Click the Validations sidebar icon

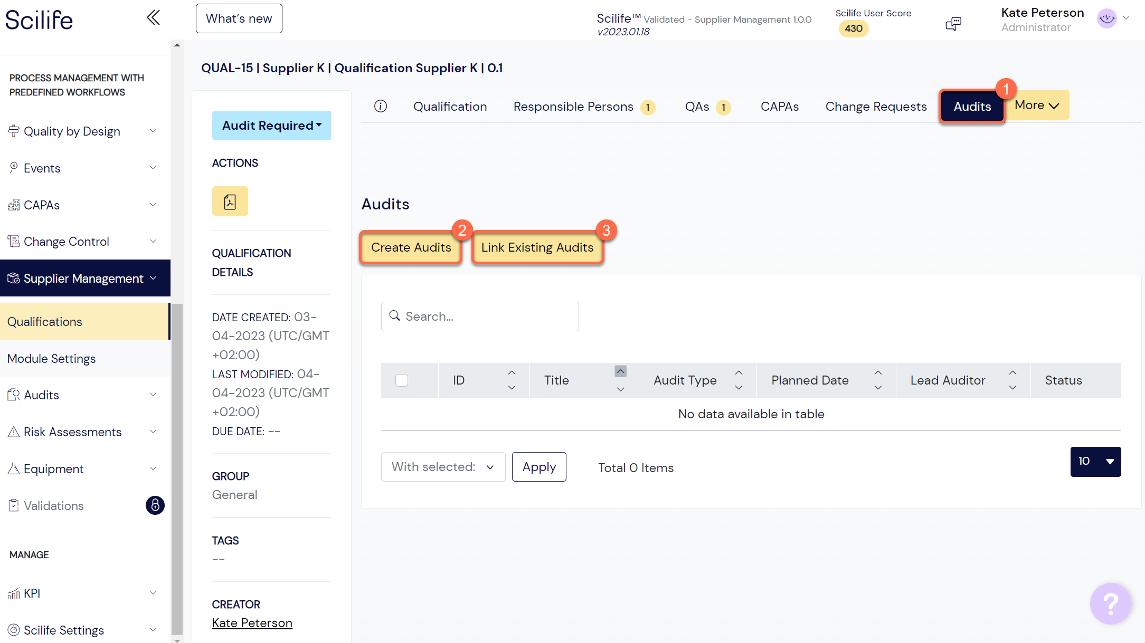tap(14, 505)
